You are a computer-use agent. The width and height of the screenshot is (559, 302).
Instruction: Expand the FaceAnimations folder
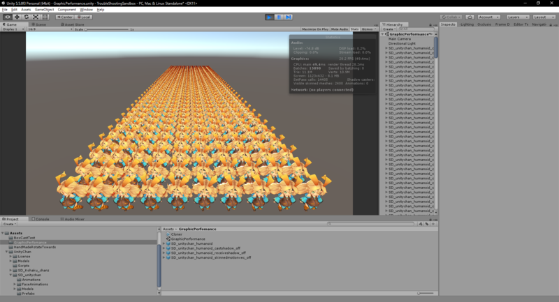(x=15, y=284)
